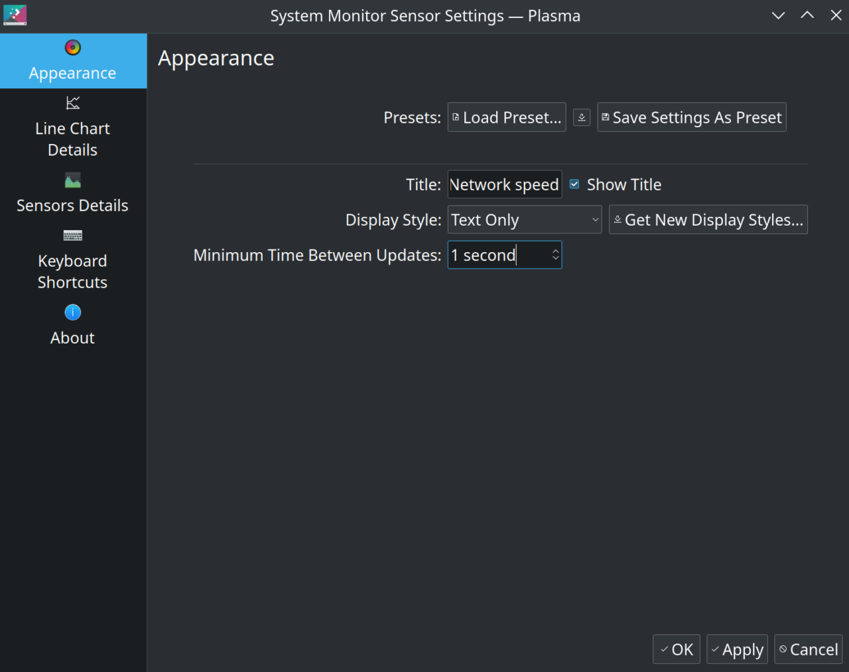Confirm settings with OK button
This screenshot has width=849, height=672.
click(x=677, y=649)
